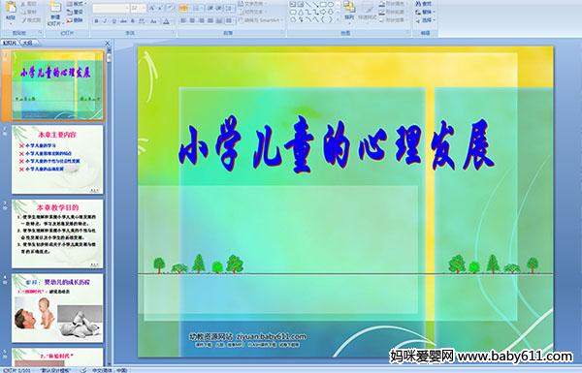
Task: Select slide 4 thumbnail 婴幼儿的成长历程
Action: coord(57,308)
